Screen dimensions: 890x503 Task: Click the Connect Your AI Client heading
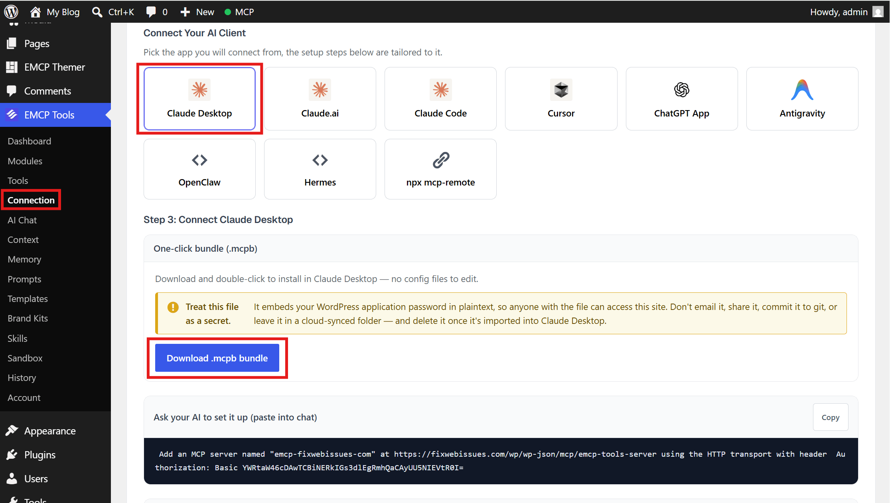pos(195,33)
